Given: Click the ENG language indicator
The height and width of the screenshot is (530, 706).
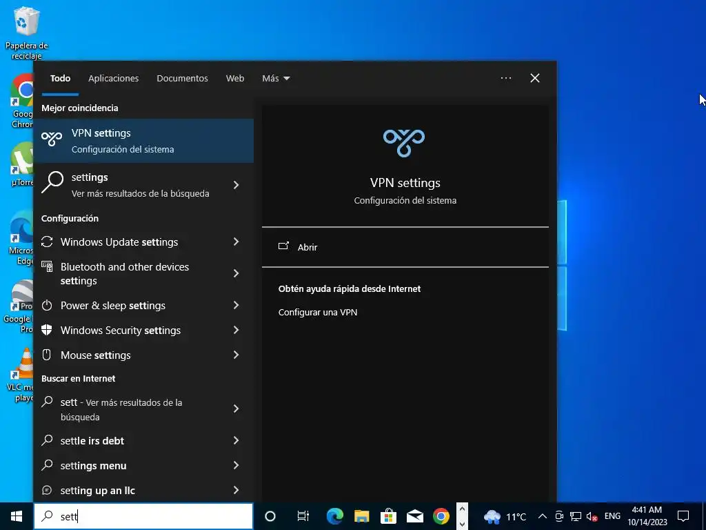Looking at the screenshot, I should pos(612,516).
